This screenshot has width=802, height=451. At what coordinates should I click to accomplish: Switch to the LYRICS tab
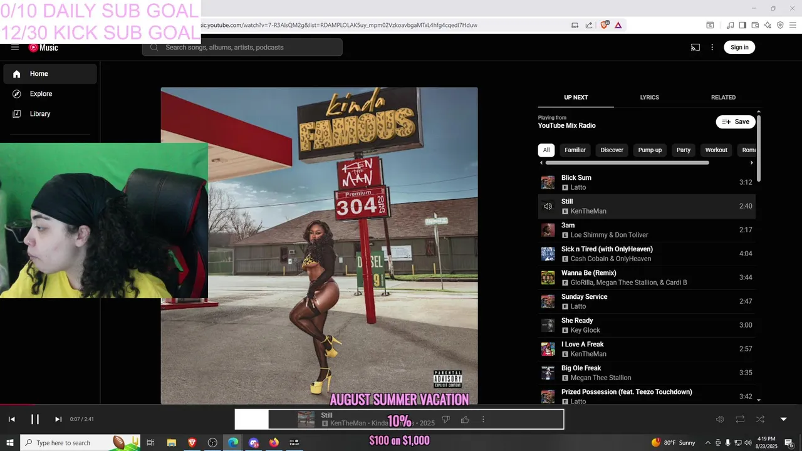click(649, 98)
